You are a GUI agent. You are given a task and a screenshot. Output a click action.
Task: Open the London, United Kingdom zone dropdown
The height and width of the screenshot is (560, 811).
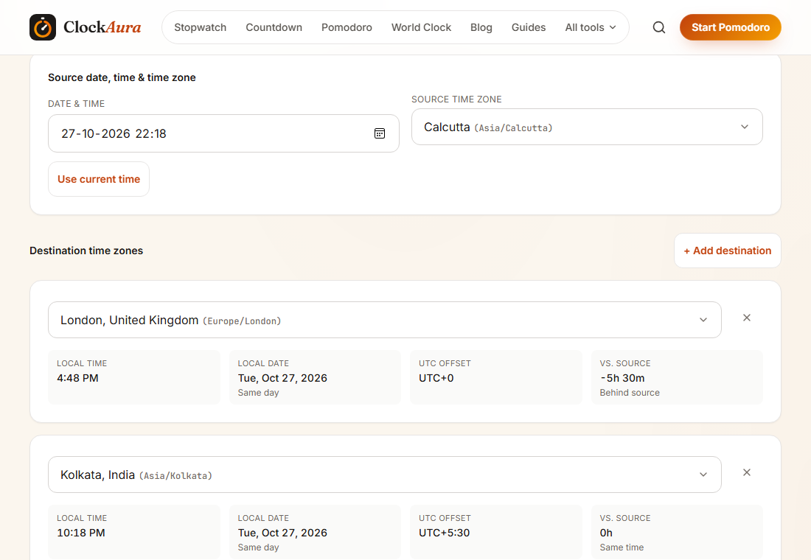pyautogui.click(x=385, y=320)
